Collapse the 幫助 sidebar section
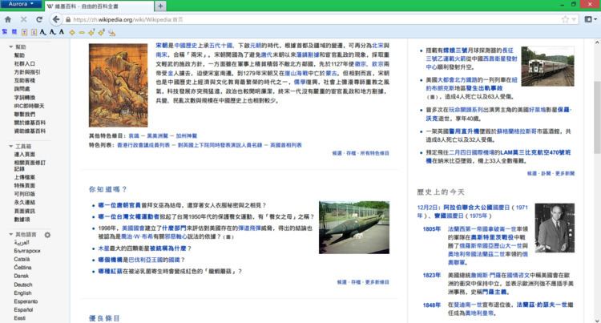Screen dimensions: 601x323 point(7,47)
